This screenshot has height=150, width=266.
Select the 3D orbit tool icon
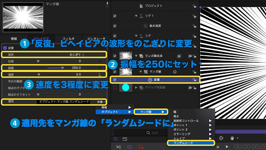tap(221, 138)
